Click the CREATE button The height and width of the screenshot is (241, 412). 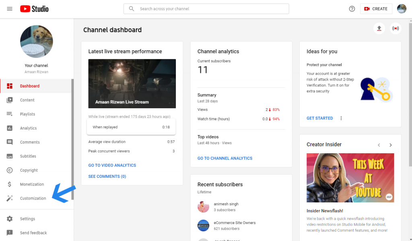coord(376,9)
